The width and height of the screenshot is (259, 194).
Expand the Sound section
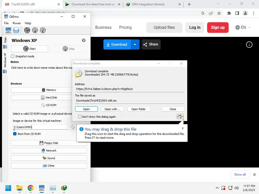(49, 158)
